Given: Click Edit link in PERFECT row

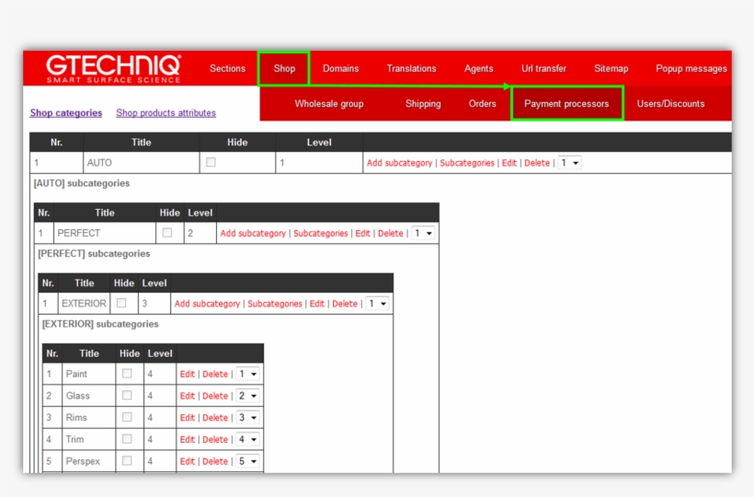Looking at the screenshot, I should pos(362,233).
